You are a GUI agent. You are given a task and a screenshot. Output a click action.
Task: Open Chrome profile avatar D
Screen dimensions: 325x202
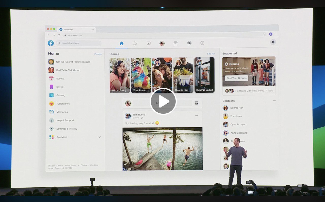(271, 34)
